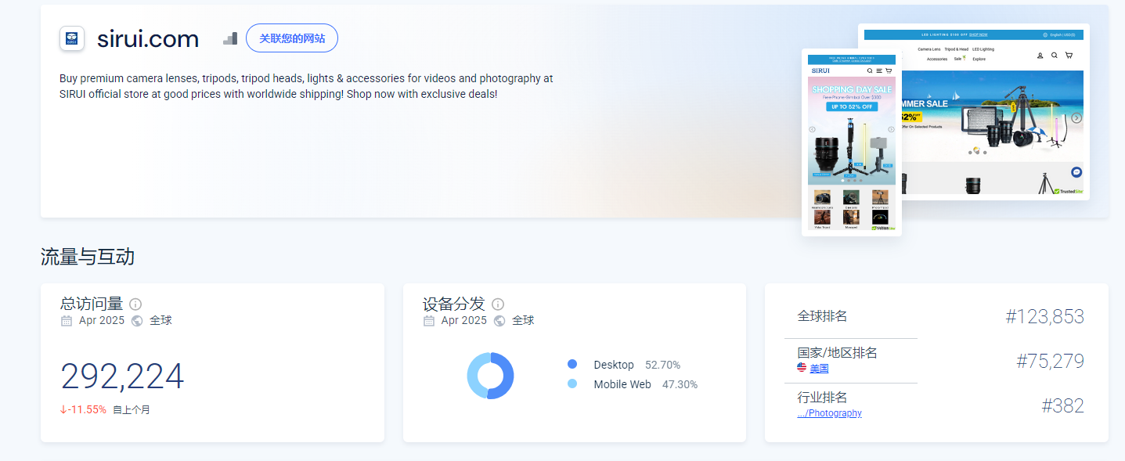Click globe icon in 设备分发 card
This screenshot has width=1125, height=461.
499,321
